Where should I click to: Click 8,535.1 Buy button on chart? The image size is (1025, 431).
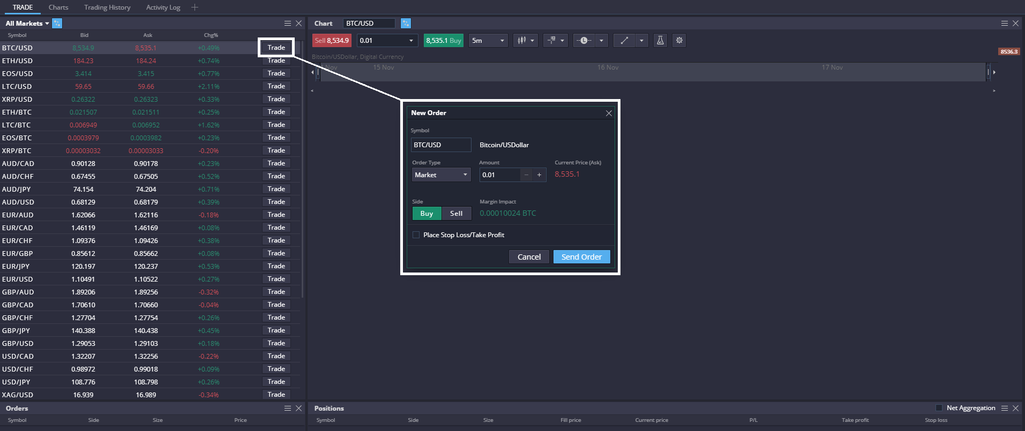pyautogui.click(x=444, y=41)
